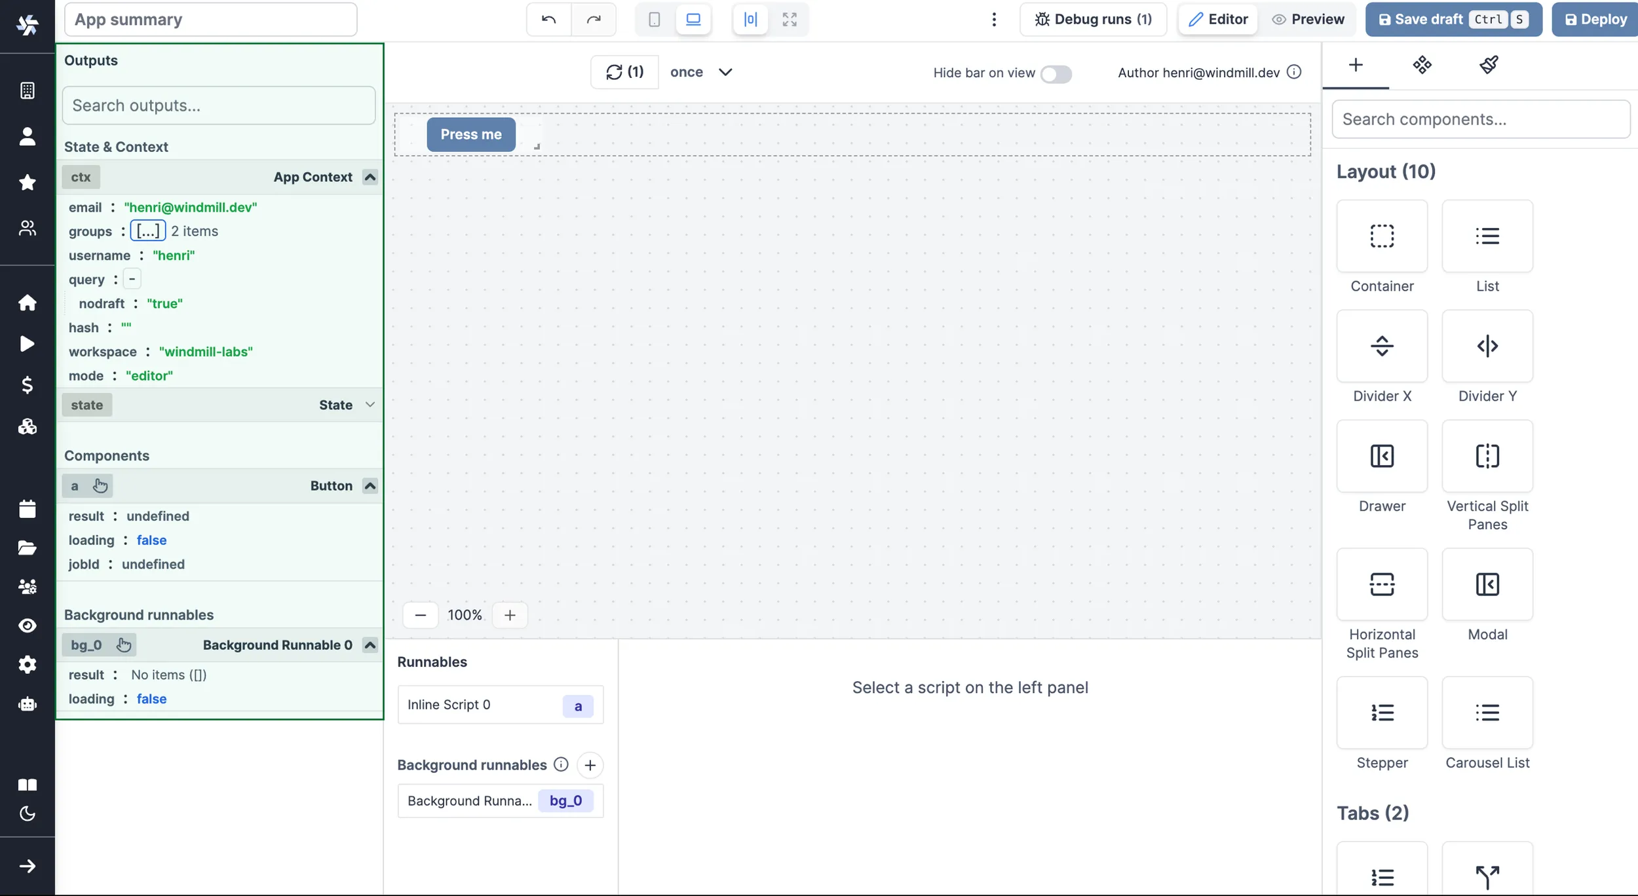Switch to mobile preview icon
Image resolution: width=1638 pixels, height=896 pixels.
coord(653,19)
